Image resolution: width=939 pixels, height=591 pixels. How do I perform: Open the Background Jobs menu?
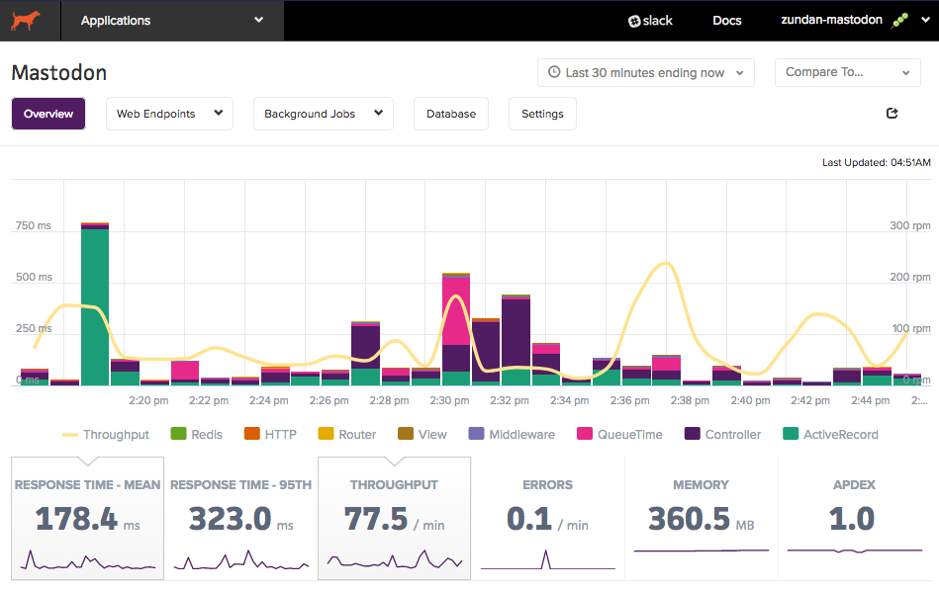coord(324,114)
